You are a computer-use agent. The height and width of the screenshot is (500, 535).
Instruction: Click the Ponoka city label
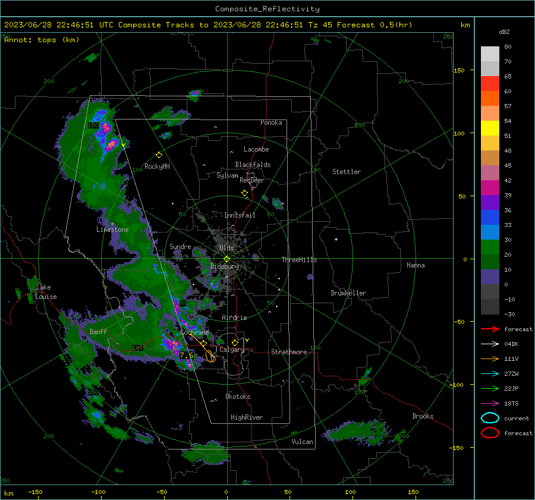(x=271, y=122)
